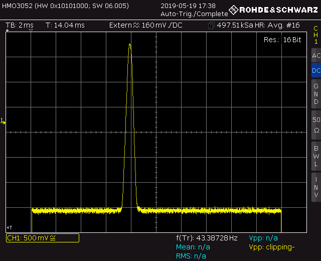Click the channel 1 ground level marker
This screenshot has width=321, height=261.
point(3,121)
